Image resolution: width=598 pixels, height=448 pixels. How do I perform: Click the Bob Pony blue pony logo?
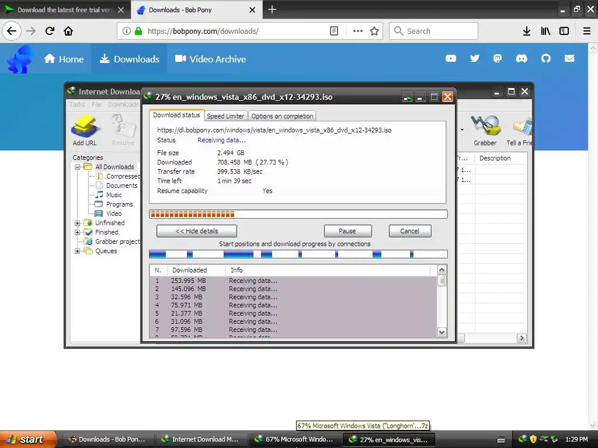(x=20, y=59)
